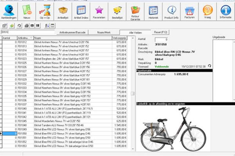235x156 pixels.
Task: Open the Bestellijst shopping cart
Action: [x=117, y=11]
